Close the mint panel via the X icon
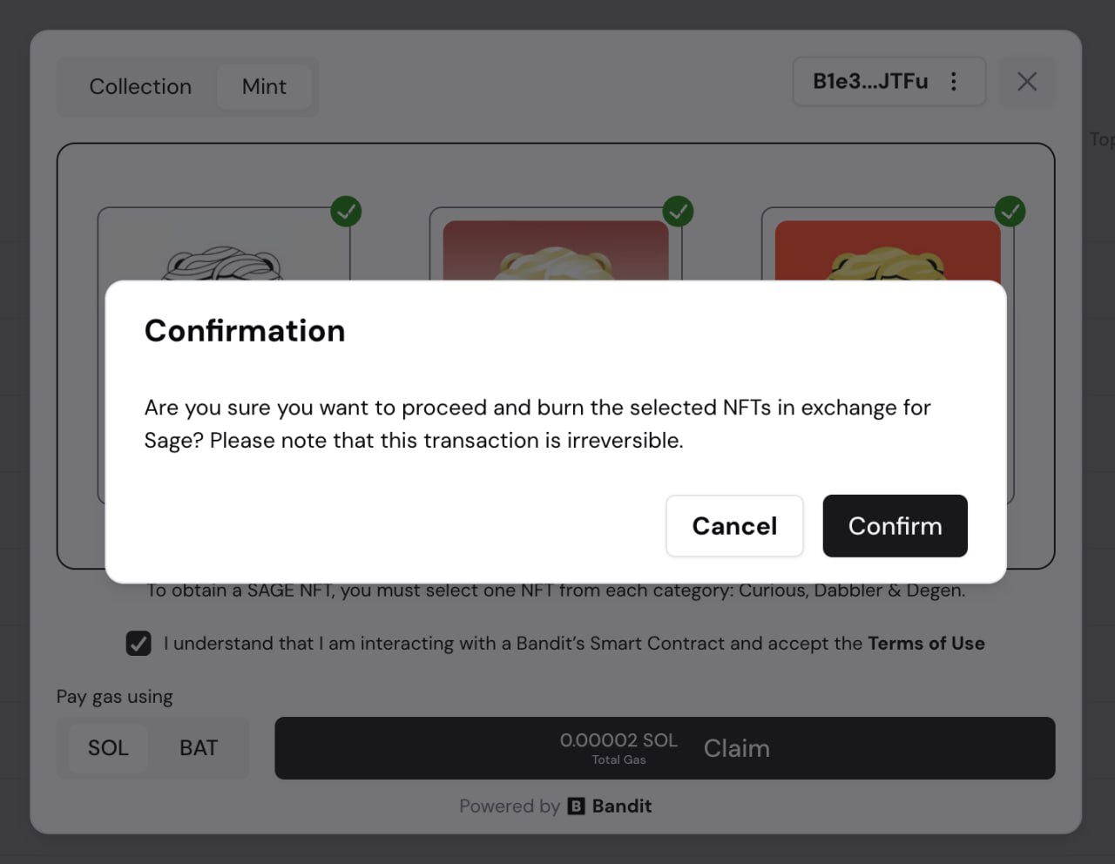Viewport: 1115px width, 864px height. click(1027, 81)
